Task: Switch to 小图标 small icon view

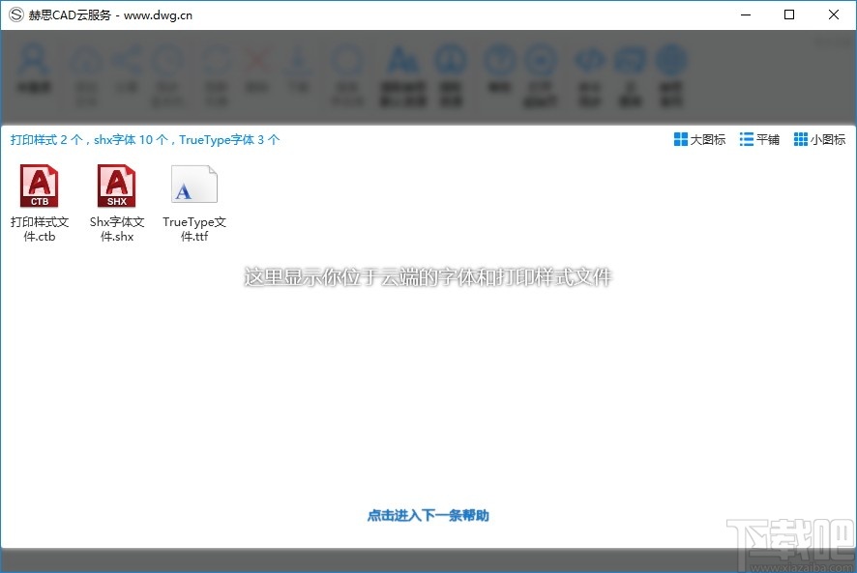Action: 819,140
